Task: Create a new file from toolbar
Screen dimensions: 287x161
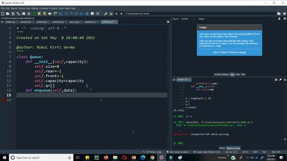Action: coord(3,13)
